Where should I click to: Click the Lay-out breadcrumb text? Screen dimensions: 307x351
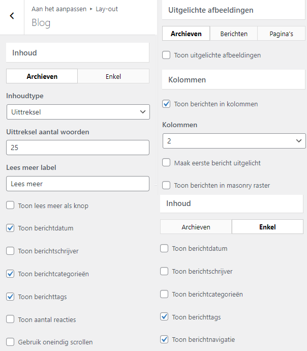tap(107, 9)
